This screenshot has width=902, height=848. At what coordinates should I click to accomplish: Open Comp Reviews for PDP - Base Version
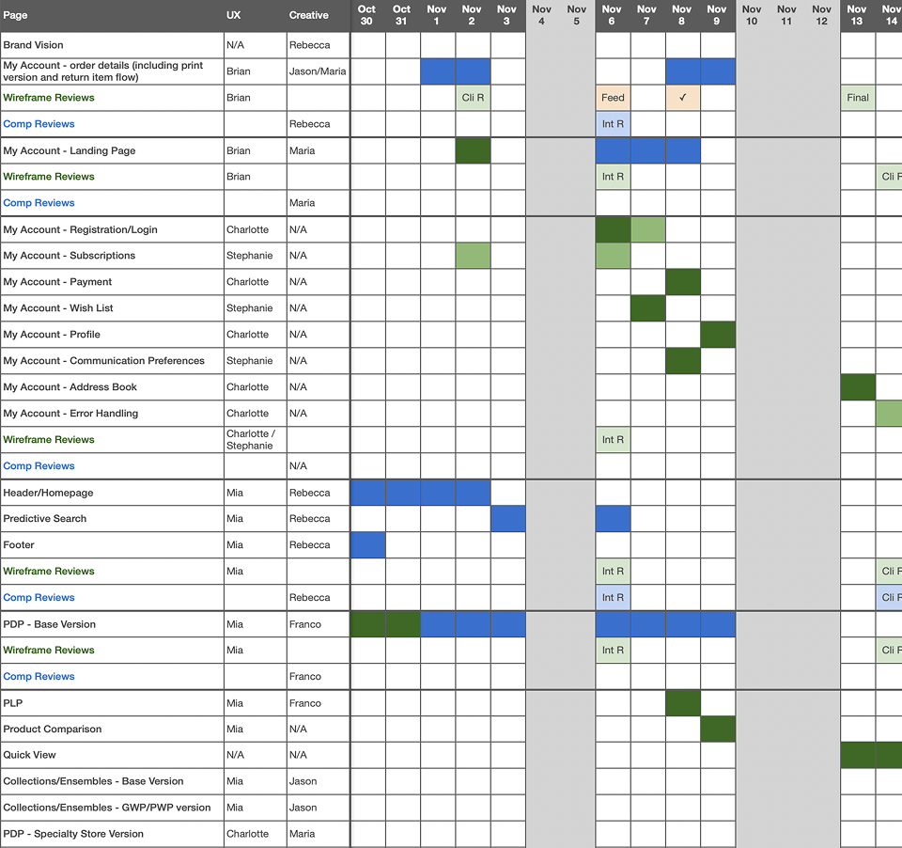pos(39,676)
